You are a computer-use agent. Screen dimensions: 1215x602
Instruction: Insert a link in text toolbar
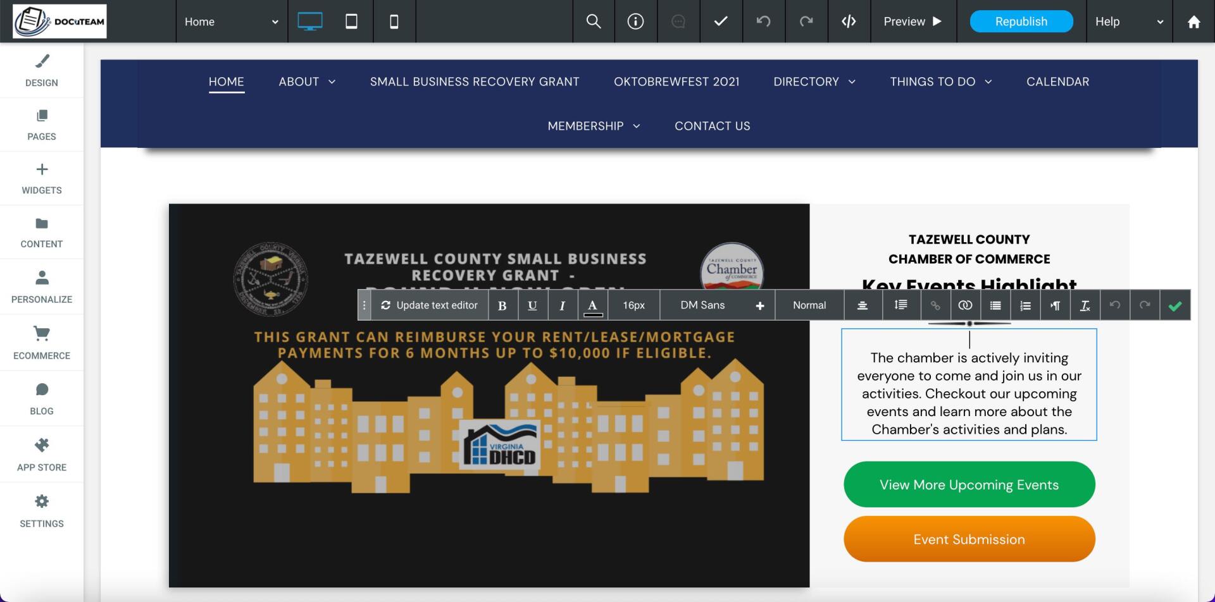click(965, 305)
